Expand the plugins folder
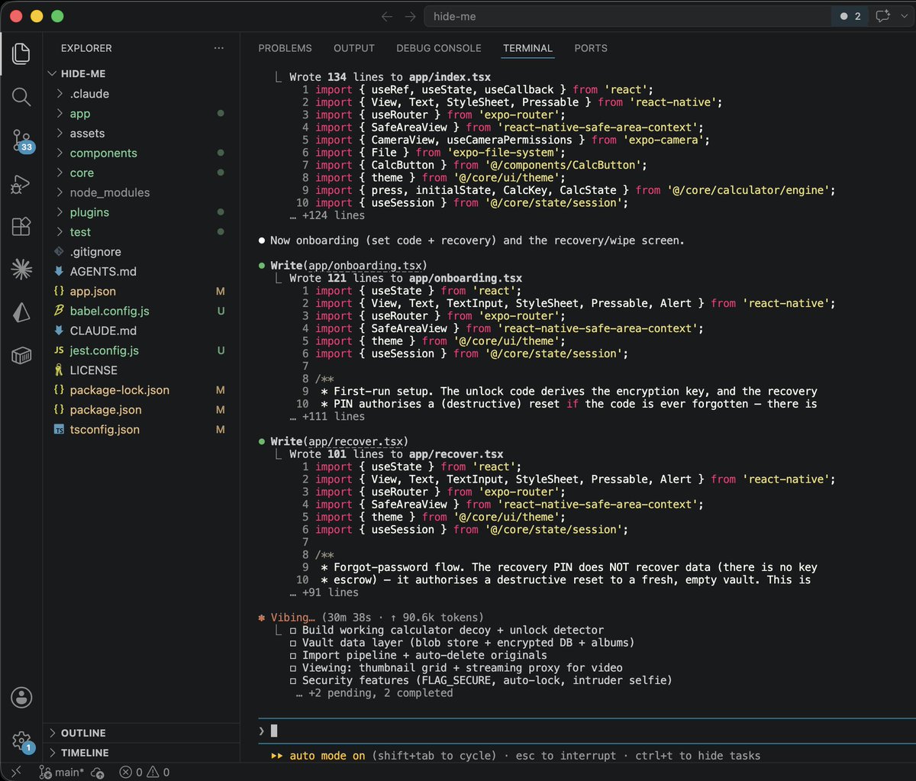This screenshot has height=781, width=916. [x=141, y=212]
